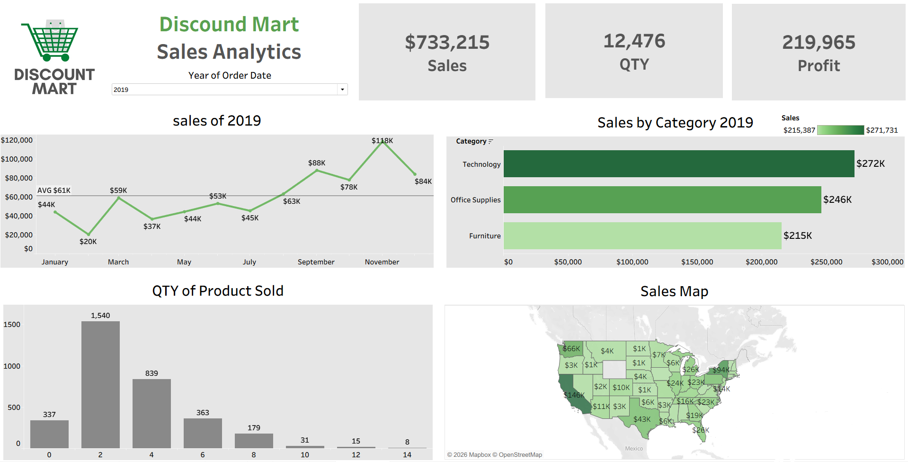
Task: Open the Mapbox attribution link
Action: click(480, 455)
